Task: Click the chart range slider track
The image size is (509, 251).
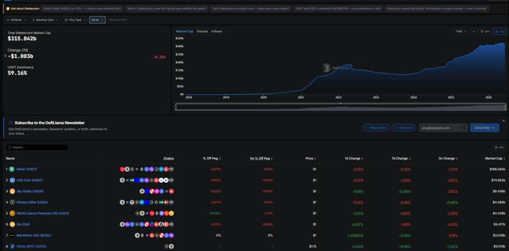Action: click(340, 107)
